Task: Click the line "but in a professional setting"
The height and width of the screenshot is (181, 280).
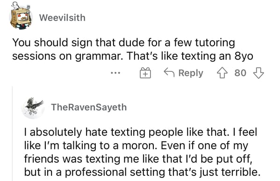Action: pos(142,172)
